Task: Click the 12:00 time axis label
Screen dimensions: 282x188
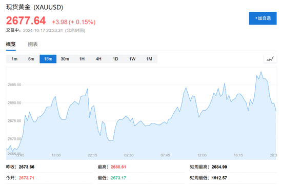Action: (x=202, y=155)
